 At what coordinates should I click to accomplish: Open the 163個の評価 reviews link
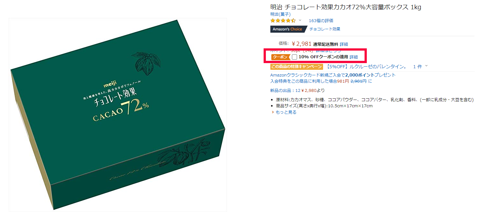[321, 20]
